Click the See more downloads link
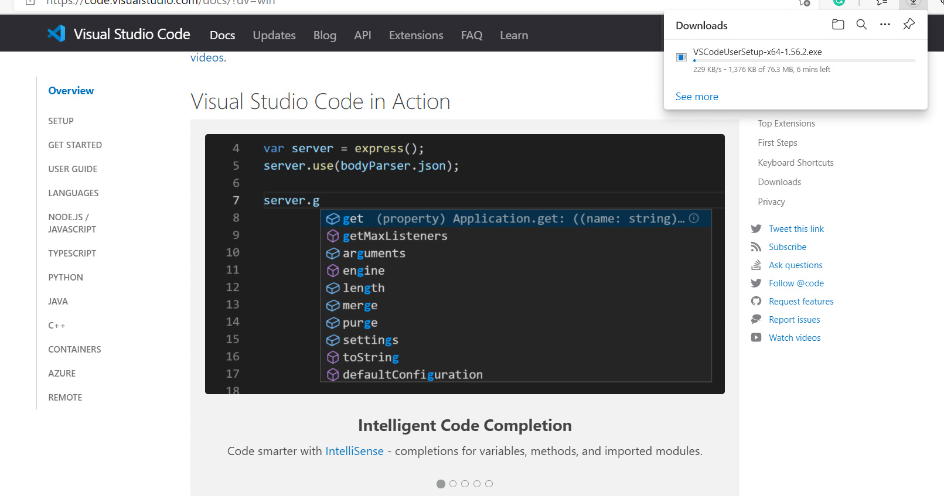The height and width of the screenshot is (496, 944). [697, 97]
